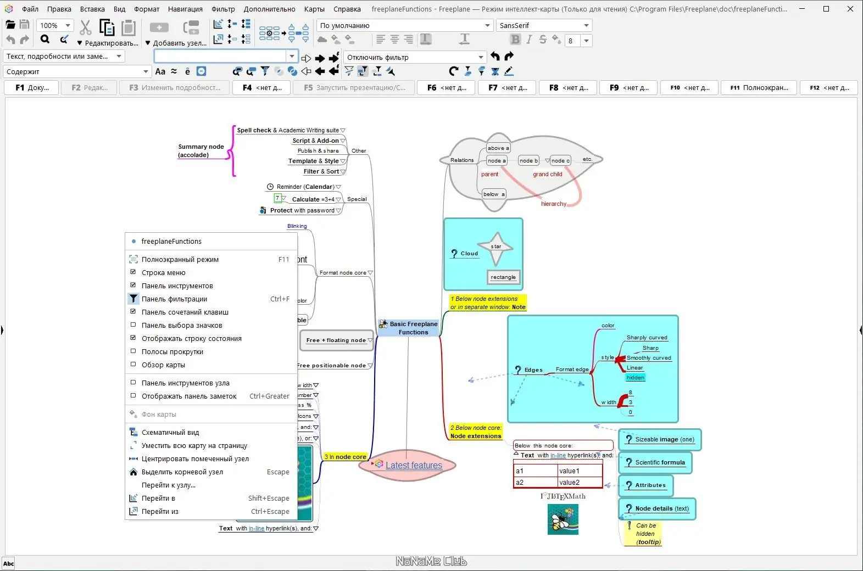863x571 pixels.
Task: Toggle the Строка меню checkbox
Action: point(133,272)
